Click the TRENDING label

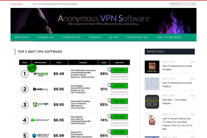click(x=17, y=4)
